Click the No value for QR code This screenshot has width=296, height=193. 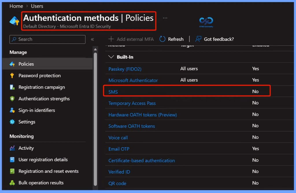tap(255, 183)
